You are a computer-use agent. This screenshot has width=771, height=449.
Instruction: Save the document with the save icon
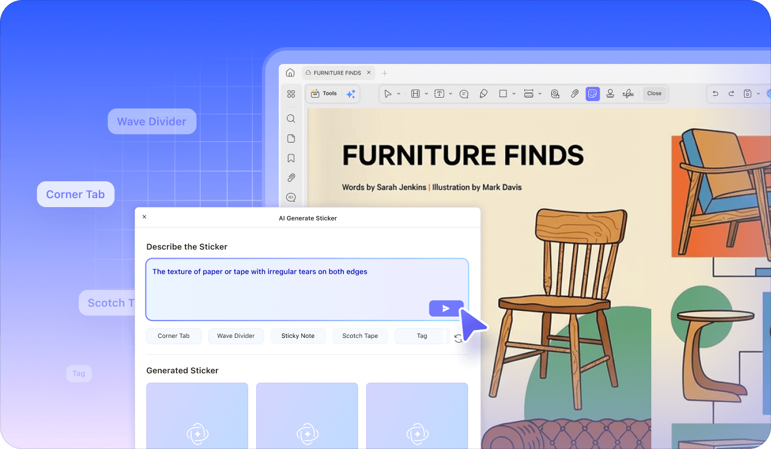pyautogui.click(x=747, y=94)
